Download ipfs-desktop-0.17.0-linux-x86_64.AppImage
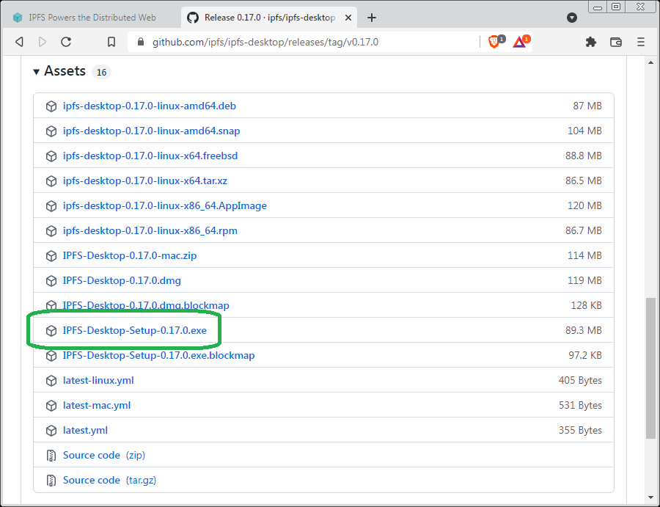This screenshot has height=507, width=660. click(164, 205)
